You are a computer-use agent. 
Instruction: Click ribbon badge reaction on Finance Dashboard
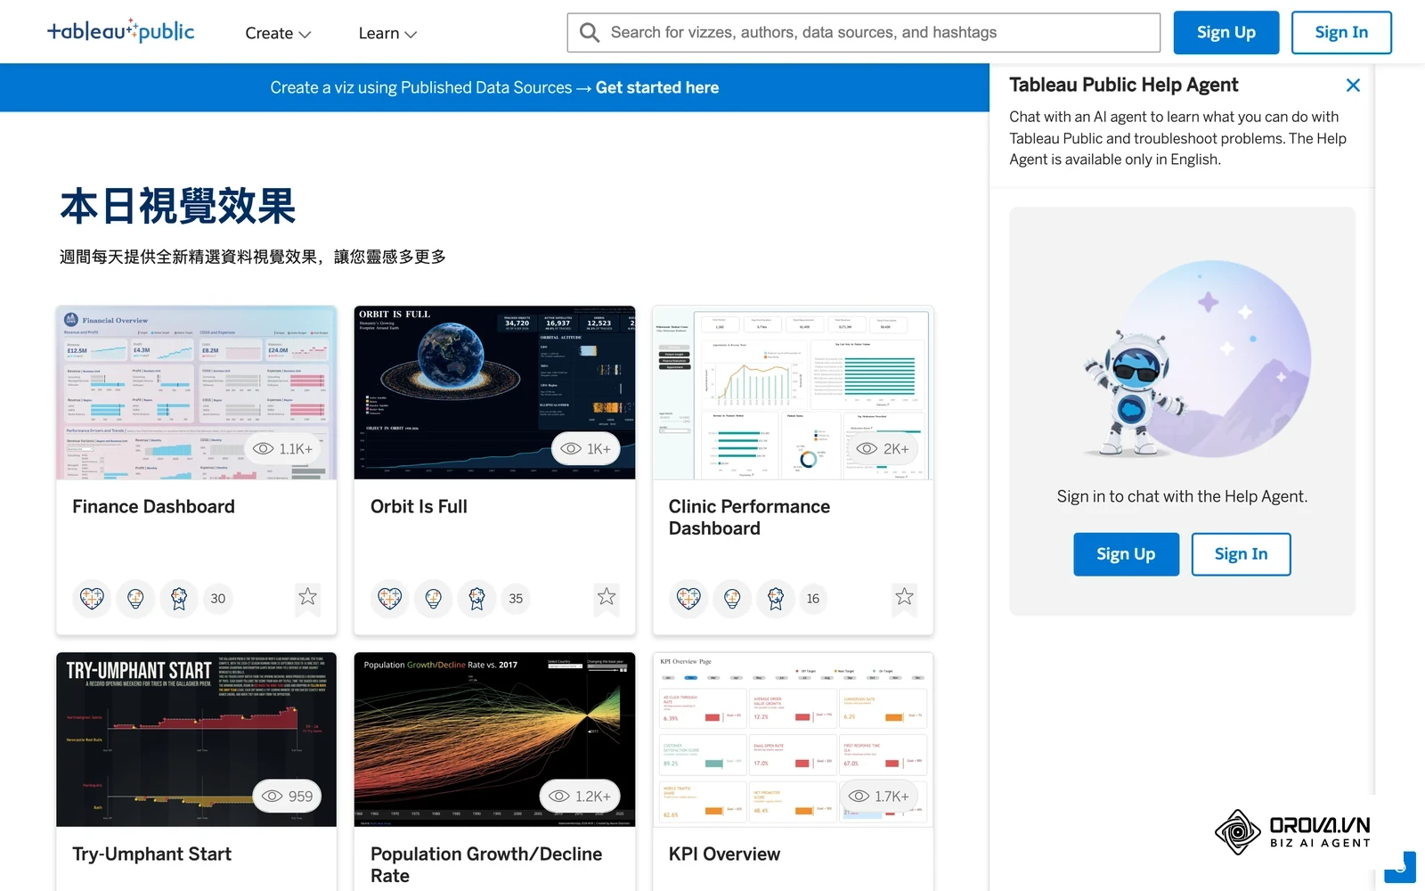(x=179, y=598)
